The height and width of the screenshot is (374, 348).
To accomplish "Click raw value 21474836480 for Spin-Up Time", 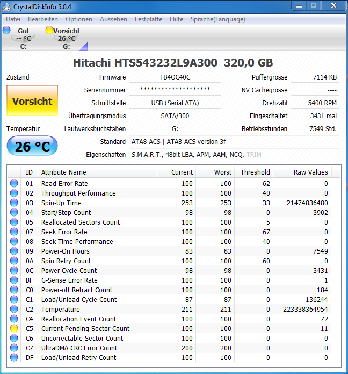I will (307, 203).
